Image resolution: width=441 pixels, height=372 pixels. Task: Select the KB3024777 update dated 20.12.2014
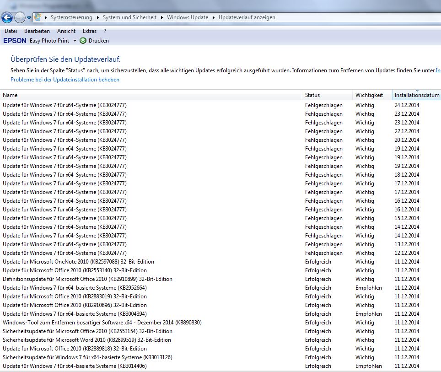(x=220, y=140)
